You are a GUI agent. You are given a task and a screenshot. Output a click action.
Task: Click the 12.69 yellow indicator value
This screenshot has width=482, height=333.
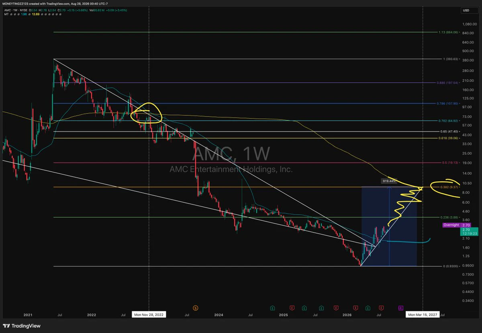point(36,14)
